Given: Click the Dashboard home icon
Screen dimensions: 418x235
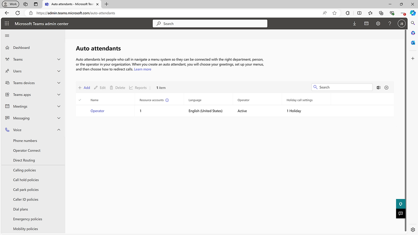Looking at the screenshot, I should click(7, 48).
